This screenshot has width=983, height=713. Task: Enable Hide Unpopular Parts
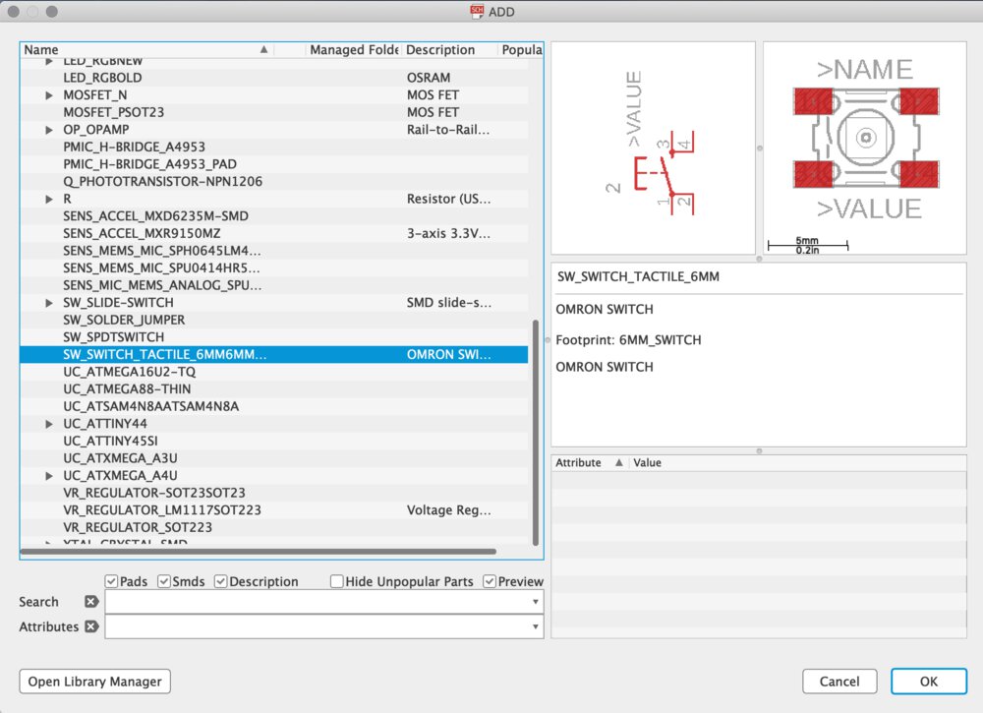pyautogui.click(x=336, y=581)
